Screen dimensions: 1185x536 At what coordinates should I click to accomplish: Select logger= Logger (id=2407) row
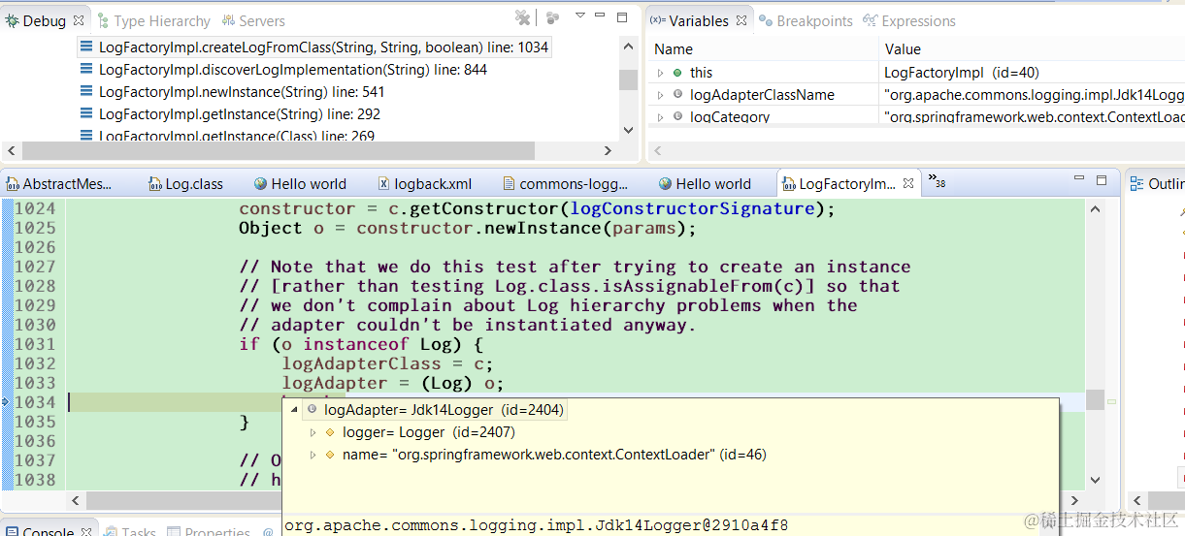(428, 432)
